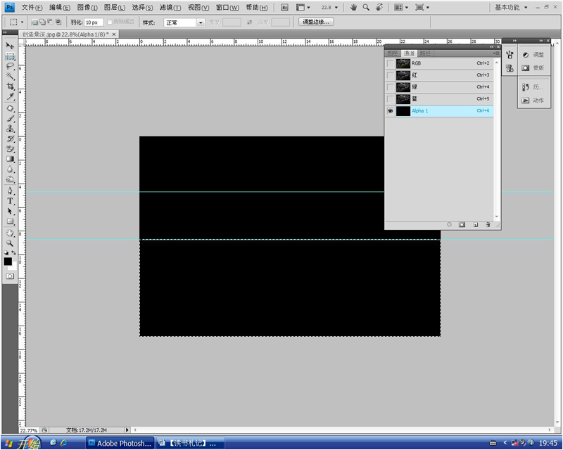Select the Zoom magnifier tool in toolbox

(x=10, y=243)
